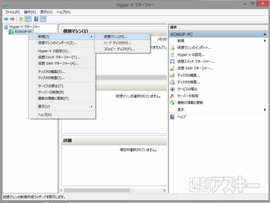Select 最新の情報に更新(F) in context menu
This screenshot has height=203, width=270.
(62, 99)
